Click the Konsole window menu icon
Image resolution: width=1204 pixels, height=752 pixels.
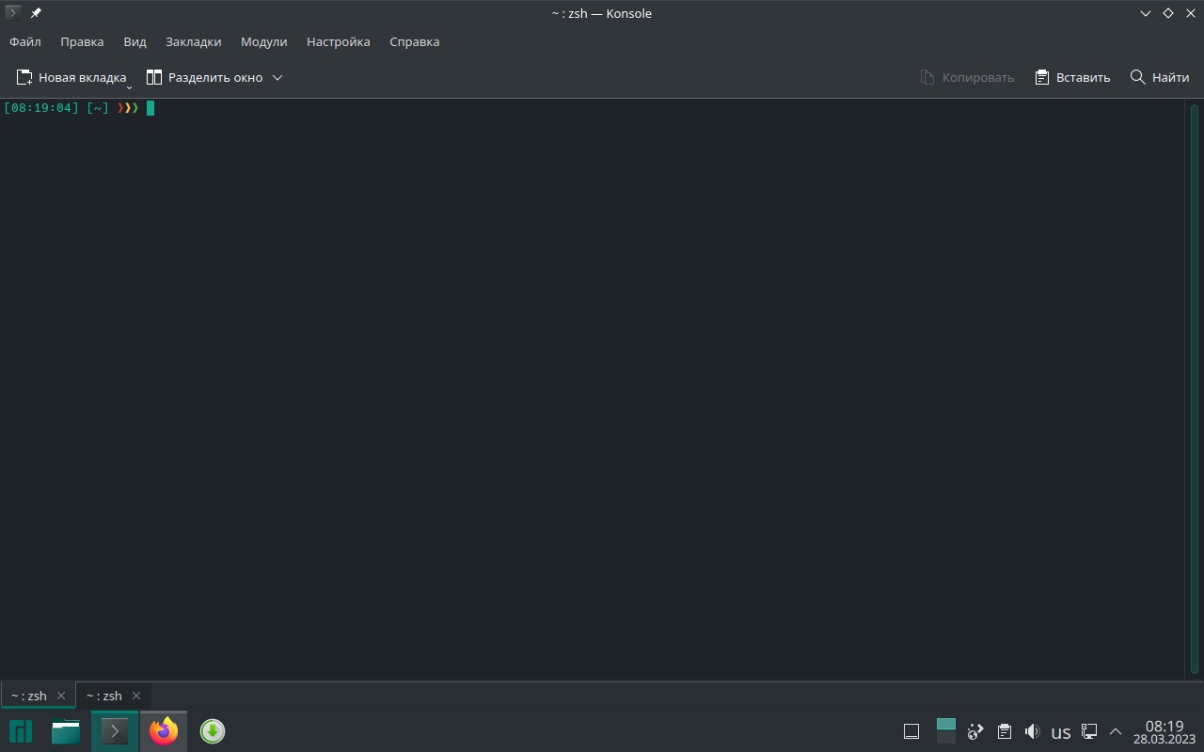click(13, 13)
